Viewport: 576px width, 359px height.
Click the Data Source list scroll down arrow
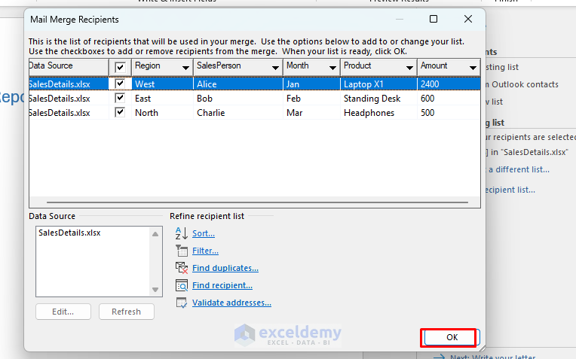pos(155,290)
